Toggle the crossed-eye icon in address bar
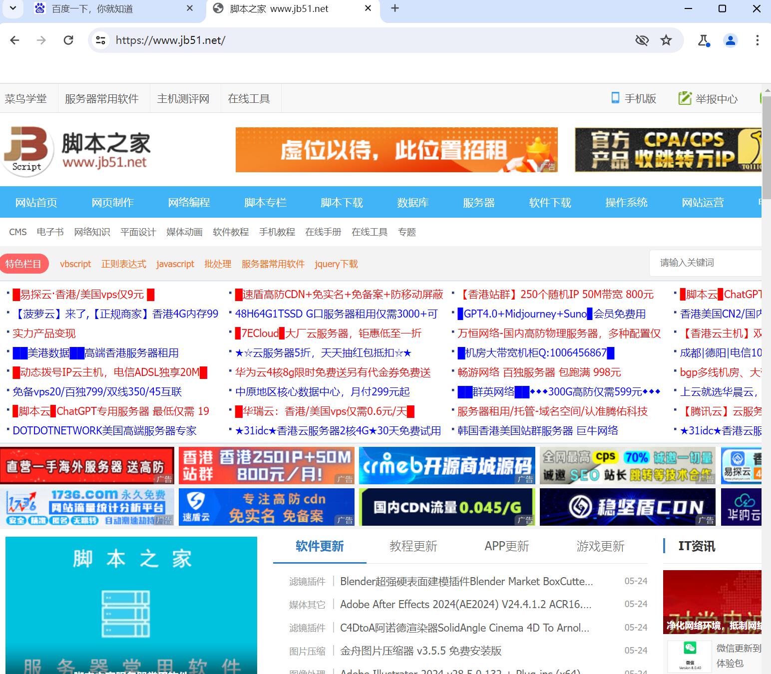771x674 pixels. [642, 40]
